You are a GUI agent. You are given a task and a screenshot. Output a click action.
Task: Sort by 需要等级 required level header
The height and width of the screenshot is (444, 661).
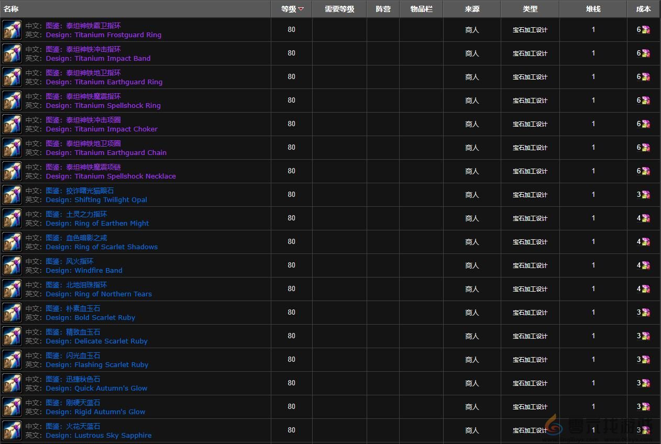[339, 9]
